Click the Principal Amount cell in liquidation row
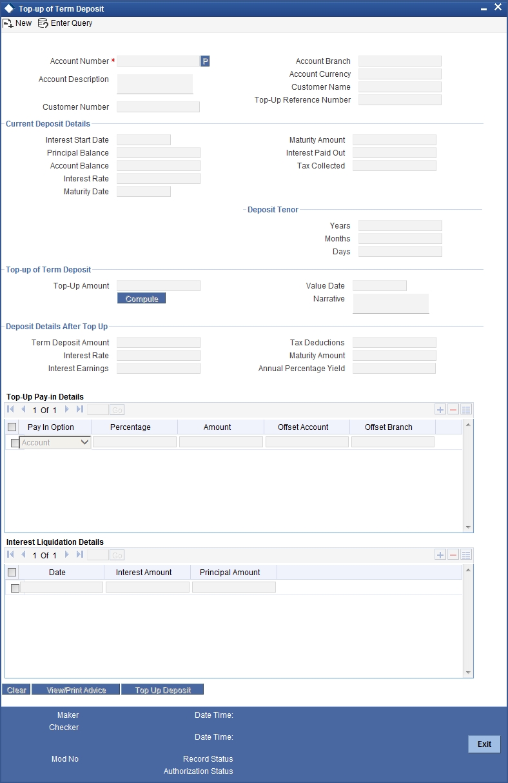508x783 pixels. [234, 587]
